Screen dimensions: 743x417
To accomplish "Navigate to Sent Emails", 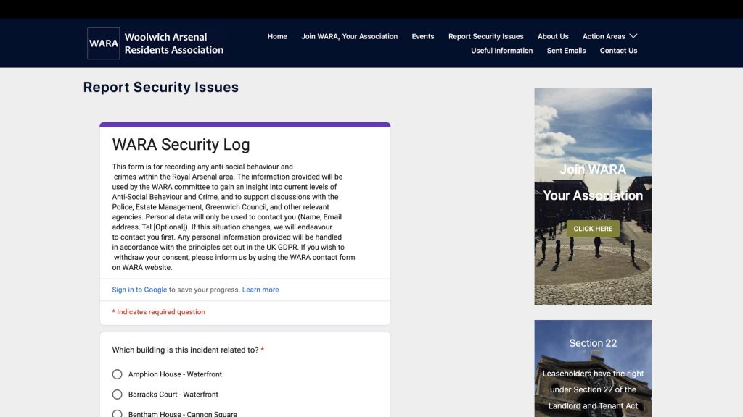I will pos(566,51).
